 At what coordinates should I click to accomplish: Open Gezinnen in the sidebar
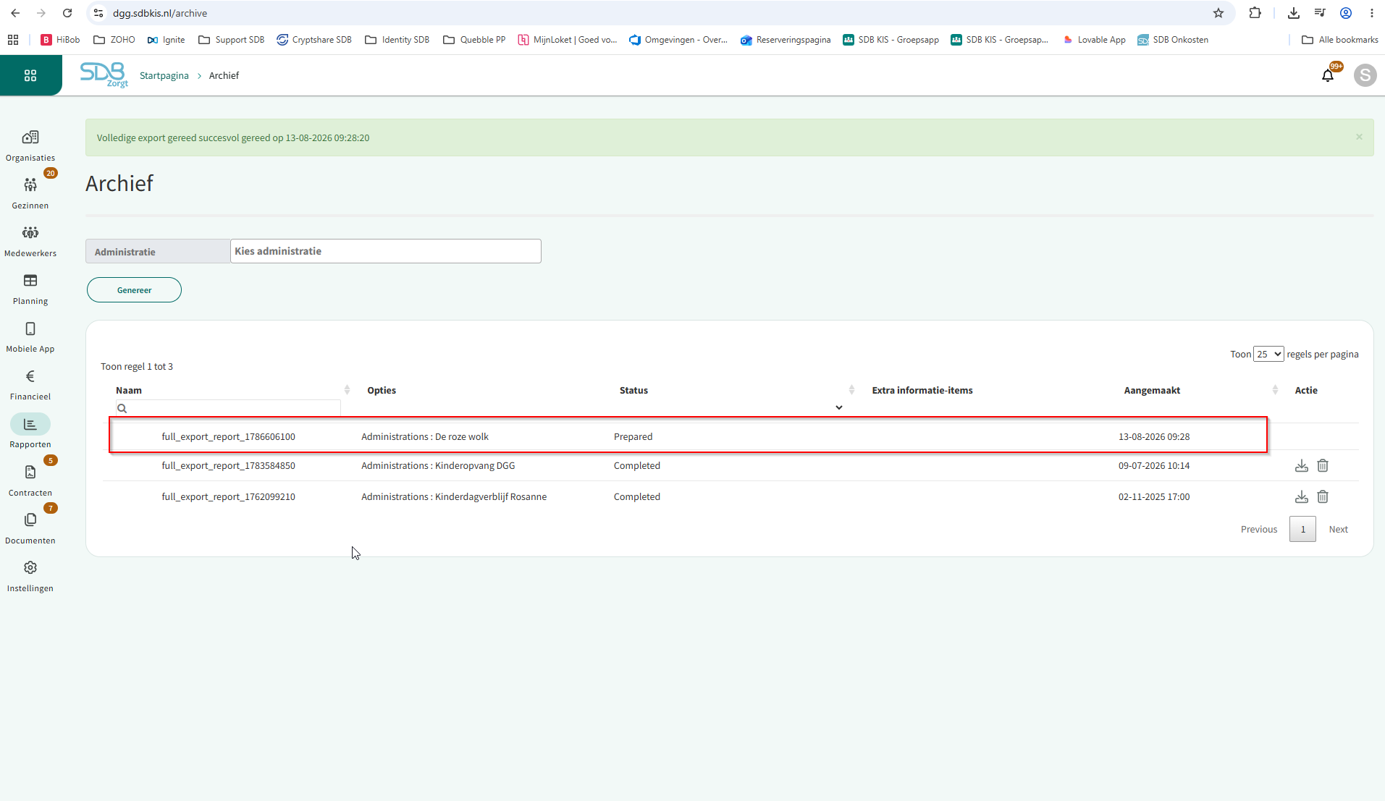(x=30, y=193)
